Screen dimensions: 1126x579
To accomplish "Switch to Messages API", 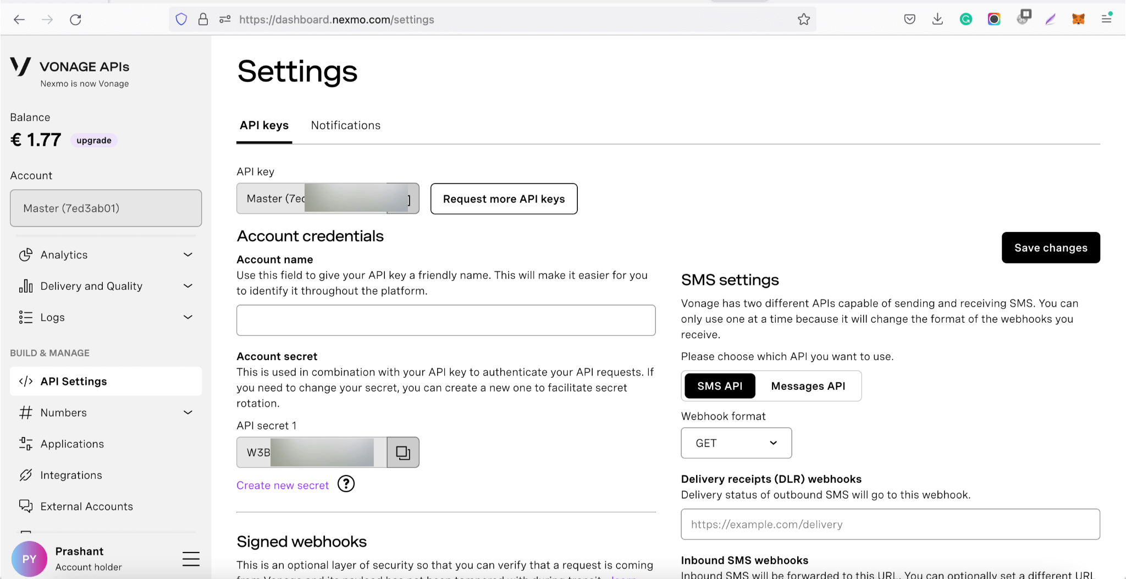I will [808, 385].
